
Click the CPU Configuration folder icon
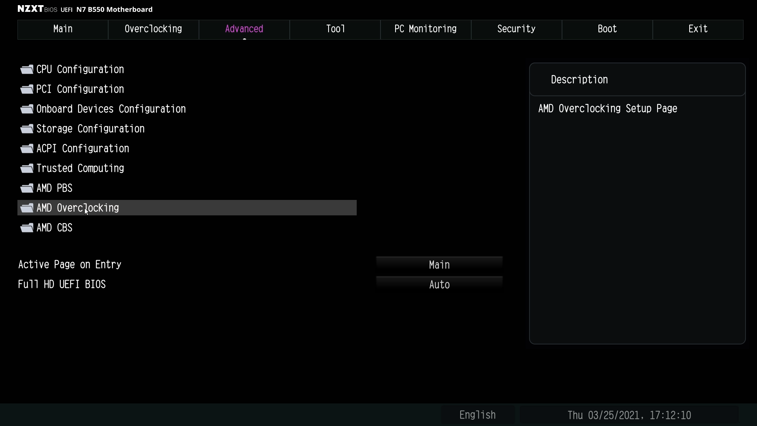[27, 70]
